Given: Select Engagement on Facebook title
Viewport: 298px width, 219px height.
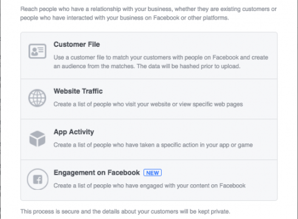Looking at the screenshot, I should pyautogui.click(x=97, y=173).
